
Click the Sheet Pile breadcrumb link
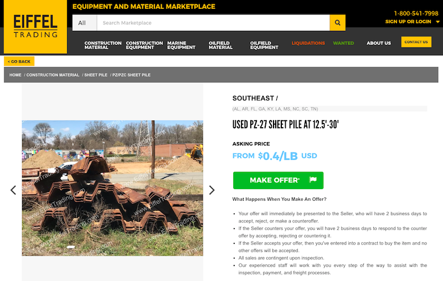pyautogui.click(x=96, y=75)
